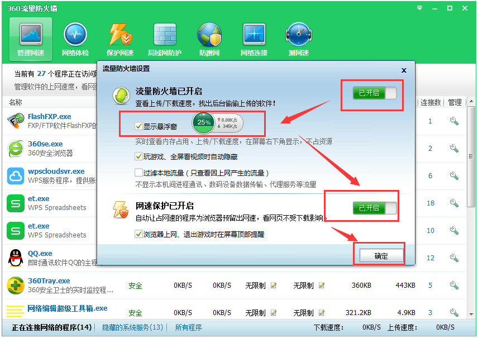Click 360KB downloaded traffic value
This screenshot has height=338, width=478.
point(361,285)
